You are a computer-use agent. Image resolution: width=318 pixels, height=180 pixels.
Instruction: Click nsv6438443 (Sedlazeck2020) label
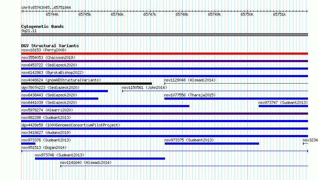click(x=49, y=95)
